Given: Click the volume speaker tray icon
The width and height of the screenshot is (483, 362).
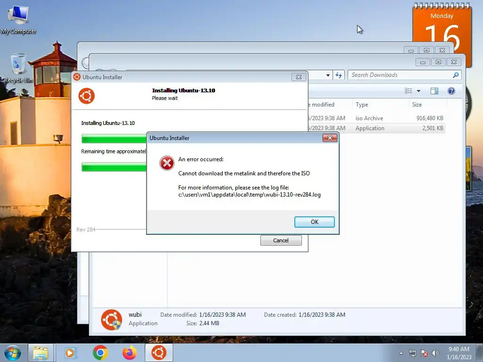Looking at the screenshot, I should coord(435,353).
